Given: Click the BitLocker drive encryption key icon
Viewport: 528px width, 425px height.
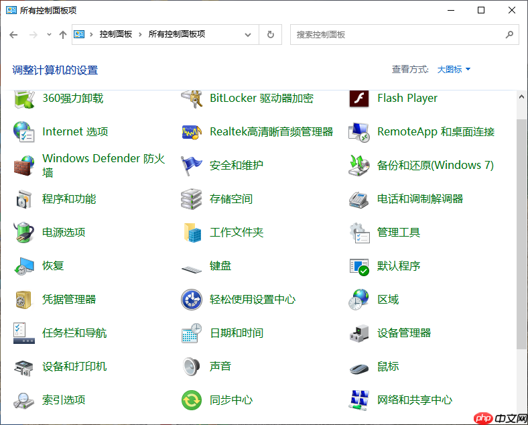Looking at the screenshot, I should pos(192,99).
